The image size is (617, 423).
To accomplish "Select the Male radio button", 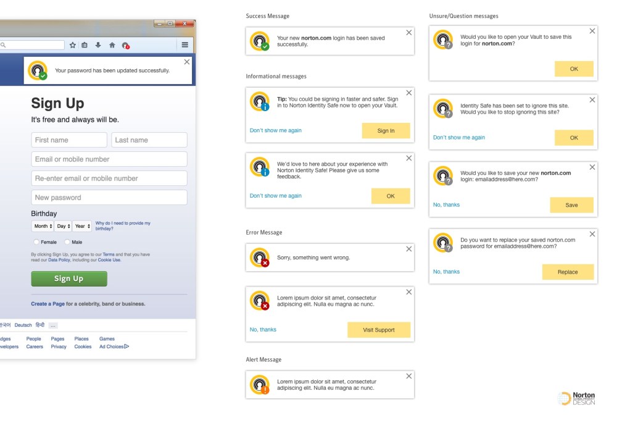I will (x=67, y=242).
